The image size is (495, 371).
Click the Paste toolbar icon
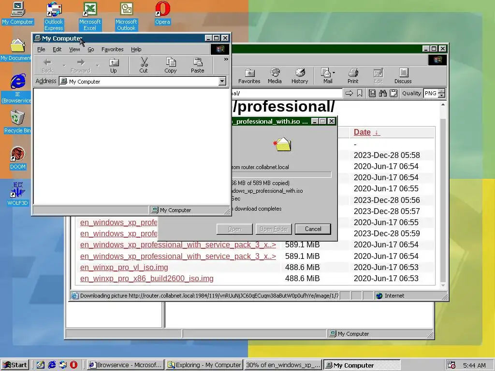click(198, 66)
